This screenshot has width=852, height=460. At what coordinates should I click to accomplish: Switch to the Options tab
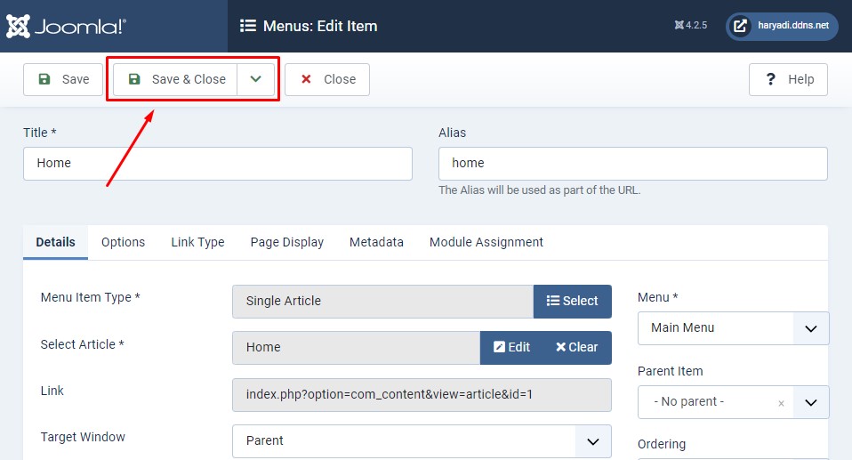[123, 242]
